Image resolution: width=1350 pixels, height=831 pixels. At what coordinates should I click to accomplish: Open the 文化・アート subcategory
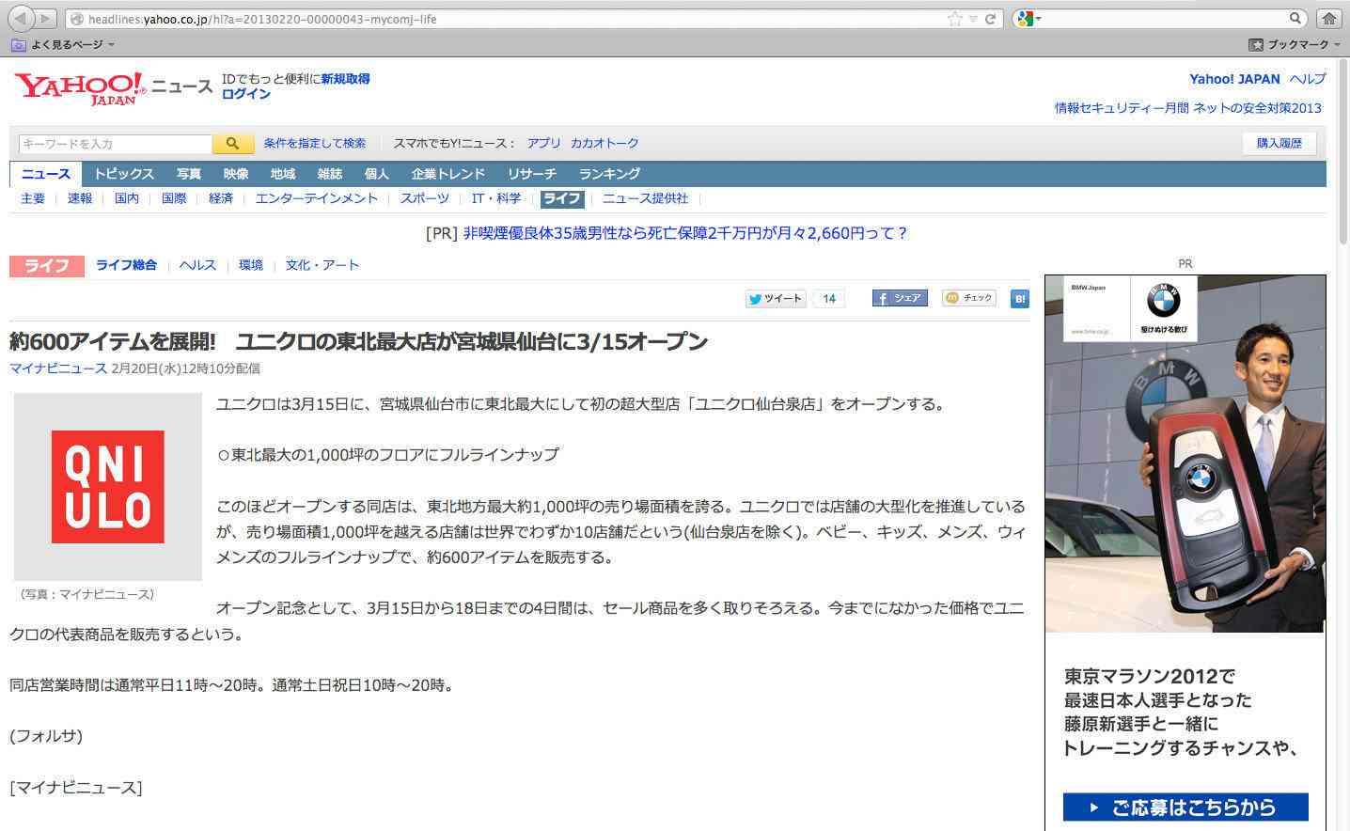[322, 265]
